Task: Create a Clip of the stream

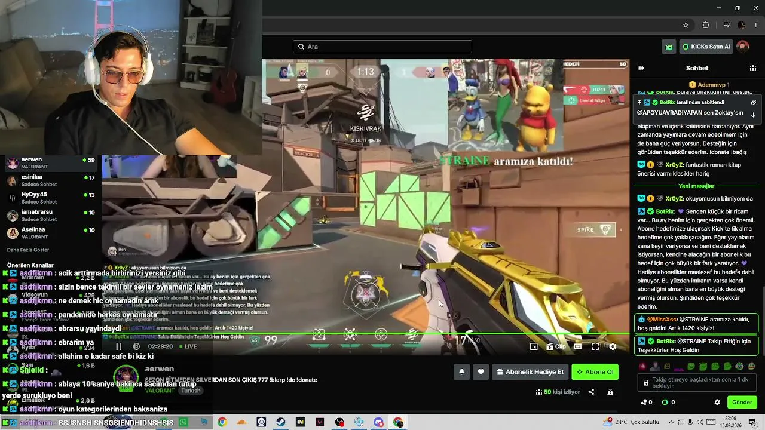Action: (556, 346)
